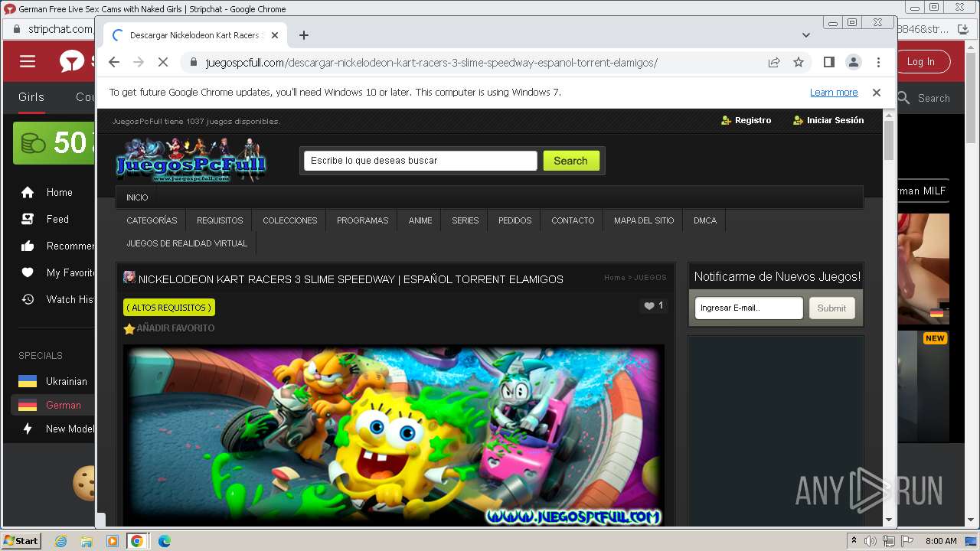Click the Submit button
980x551 pixels.
(x=831, y=308)
